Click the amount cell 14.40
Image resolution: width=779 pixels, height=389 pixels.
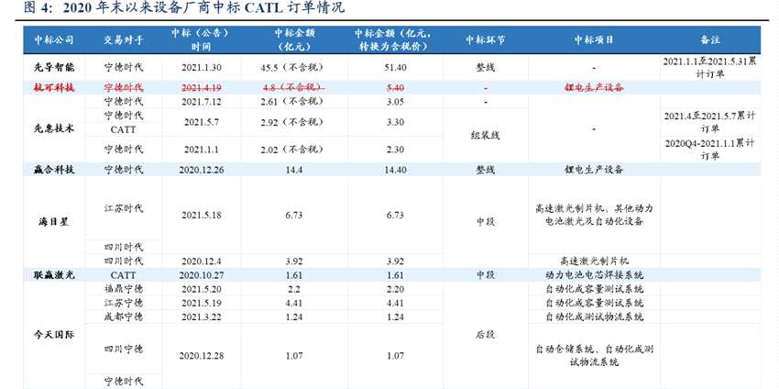coord(395,170)
